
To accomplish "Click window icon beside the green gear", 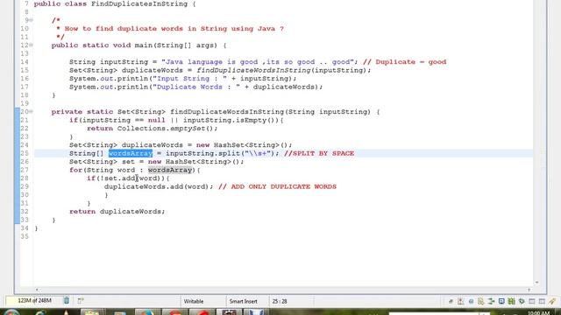I will pos(532,301).
